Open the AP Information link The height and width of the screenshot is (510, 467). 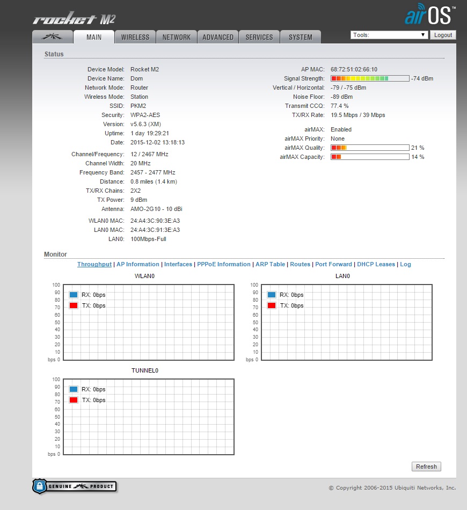coord(138,264)
